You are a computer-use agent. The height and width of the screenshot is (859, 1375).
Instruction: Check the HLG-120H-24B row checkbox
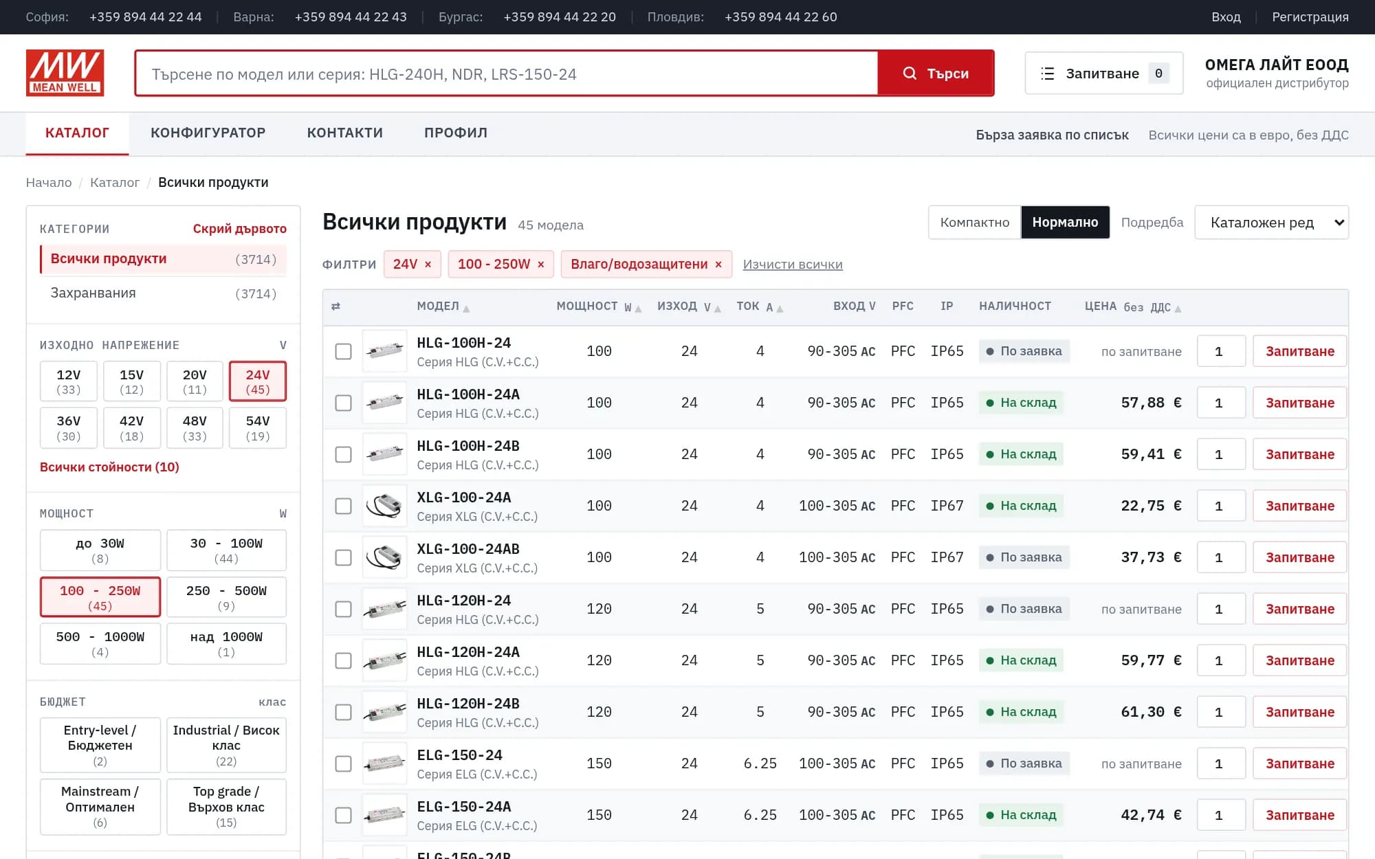coord(343,712)
